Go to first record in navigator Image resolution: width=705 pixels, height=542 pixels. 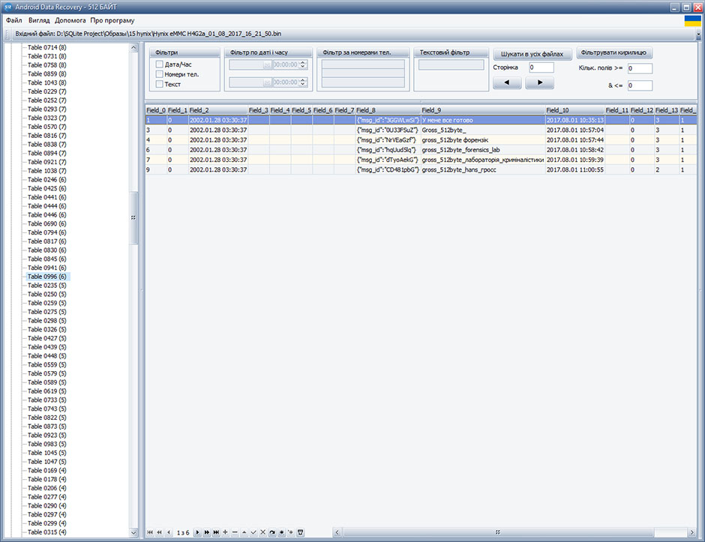150,532
